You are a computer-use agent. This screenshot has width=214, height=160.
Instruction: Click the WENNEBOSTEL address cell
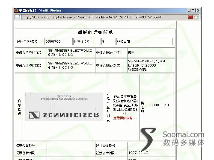pos(151,65)
